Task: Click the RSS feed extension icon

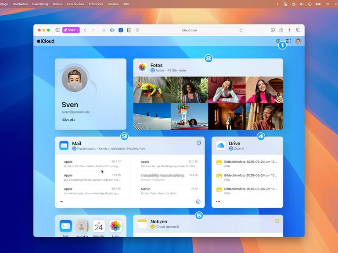Action: click(x=104, y=30)
